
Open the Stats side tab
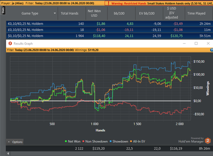(3, 10)
